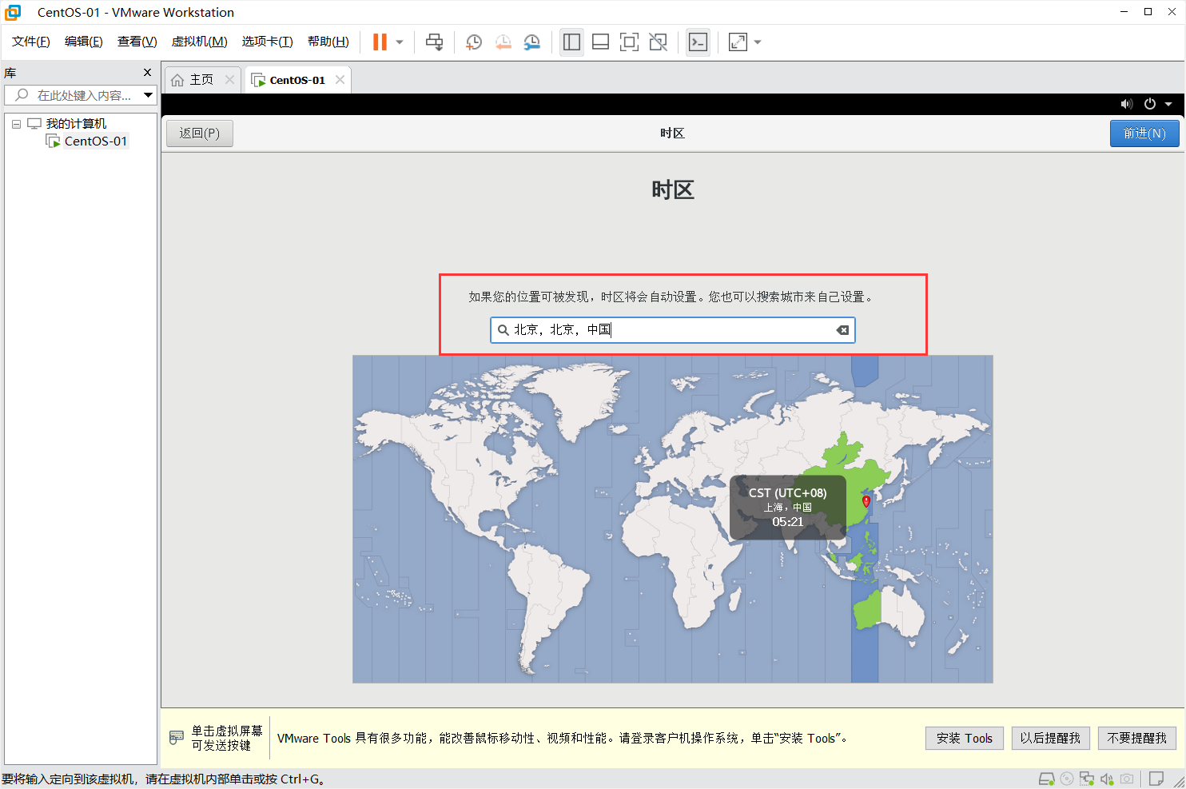
Task: Mute the VM audio with the speaker icon
Action: [1127, 104]
